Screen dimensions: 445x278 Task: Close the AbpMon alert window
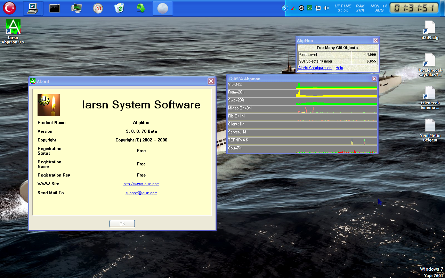375,41
